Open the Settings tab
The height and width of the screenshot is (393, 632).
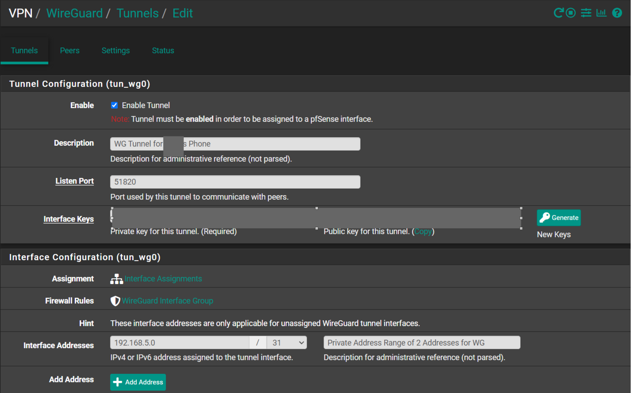point(116,50)
